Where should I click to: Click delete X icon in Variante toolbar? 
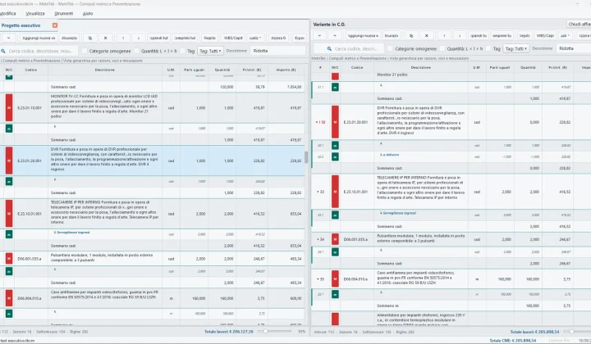click(427, 36)
